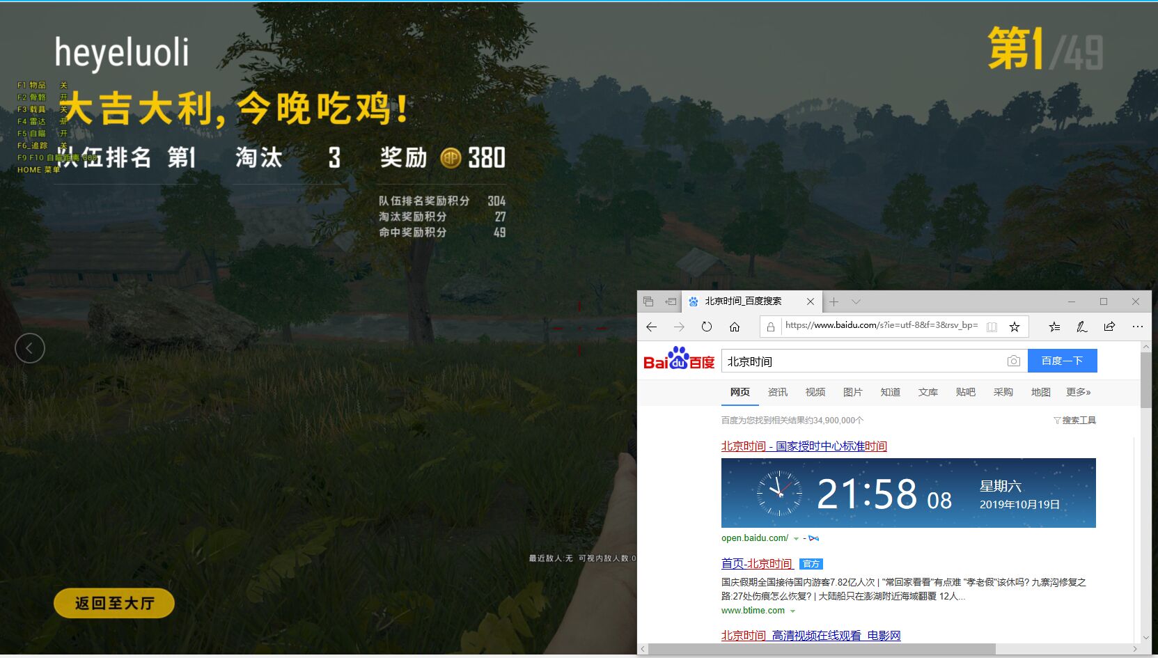Viewport: 1158px width, 658px height.
Task: Click the browser horizontal scrollbar thumb
Action: (x=822, y=649)
